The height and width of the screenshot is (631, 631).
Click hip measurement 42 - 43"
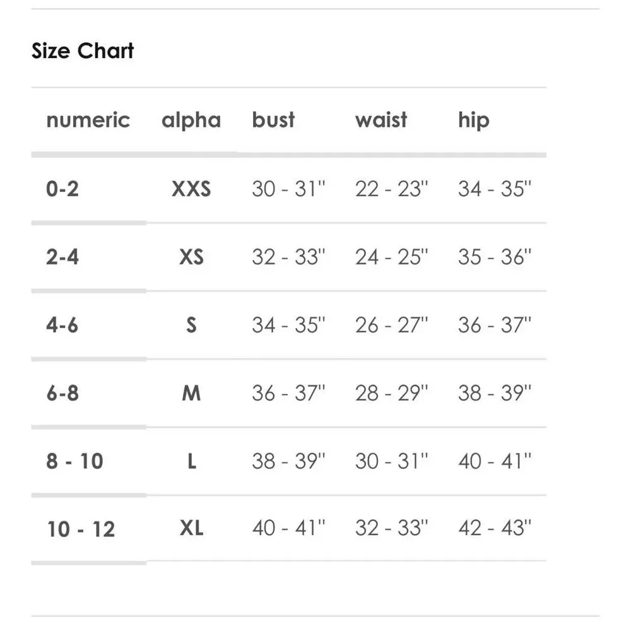(x=495, y=528)
